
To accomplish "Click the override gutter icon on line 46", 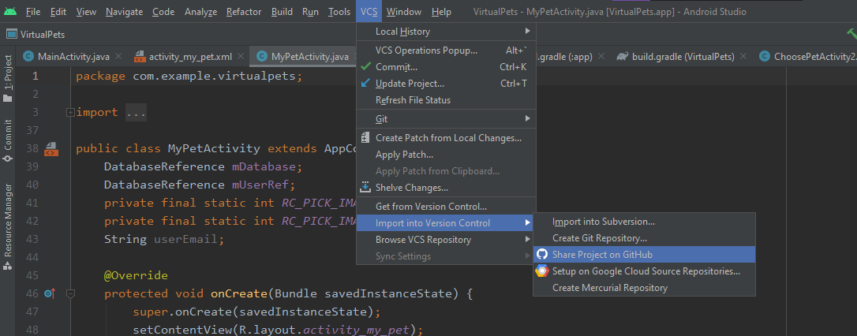I will 50,294.
